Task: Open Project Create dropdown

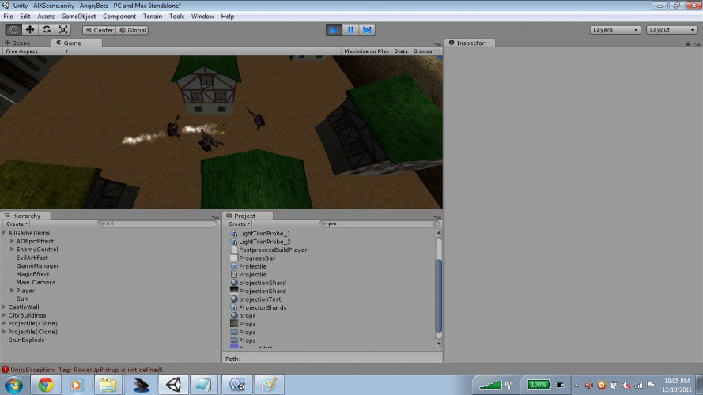Action: [x=239, y=224]
